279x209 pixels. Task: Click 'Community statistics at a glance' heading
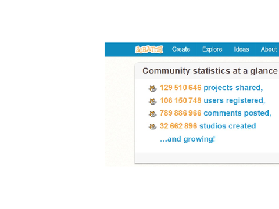point(210,71)
